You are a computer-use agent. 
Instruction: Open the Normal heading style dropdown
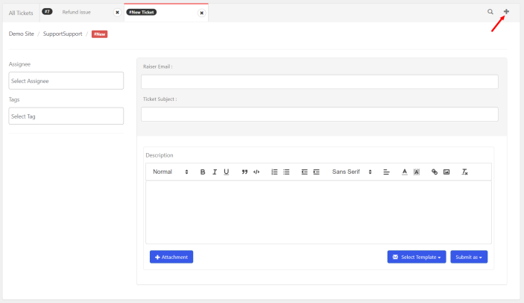click(171, 172)
